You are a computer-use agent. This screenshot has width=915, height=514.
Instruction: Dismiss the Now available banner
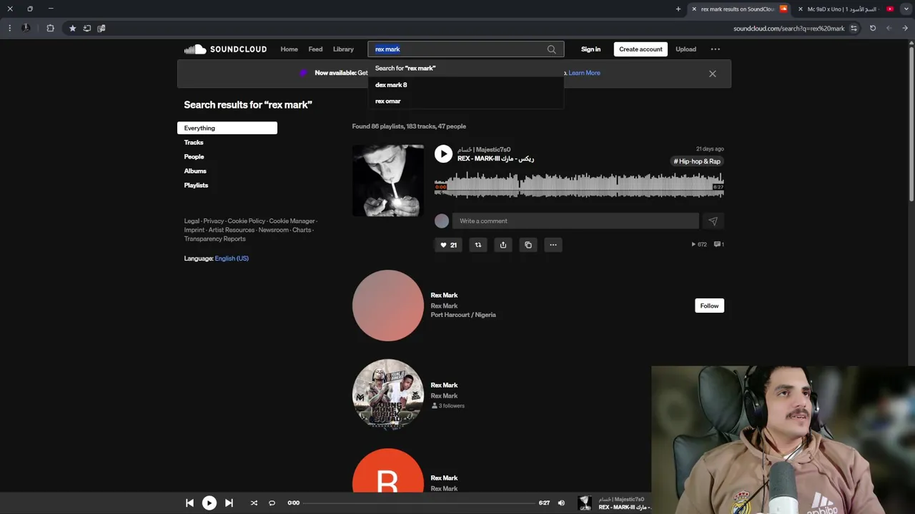[x=712, y=74]
